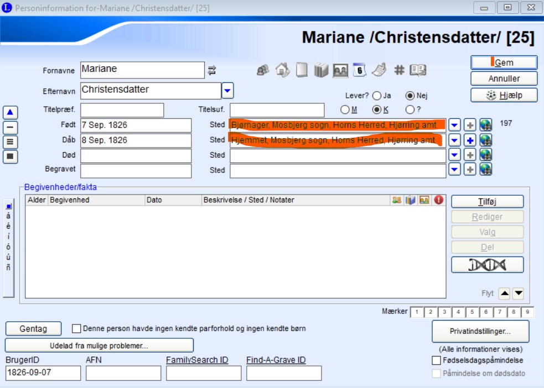Select the ? gender radio button
544x388 pixels.
[410, 110]
